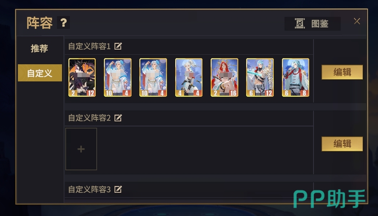Screen dimensions: 378x216
Task: Pick the white-haired card with 4 and 4
Action: click(x=189, y=77)
